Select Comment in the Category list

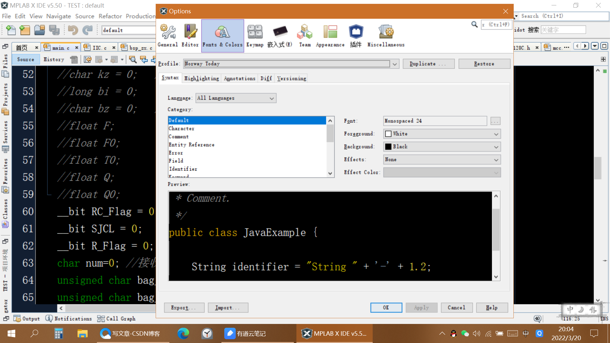click(179, 137)
